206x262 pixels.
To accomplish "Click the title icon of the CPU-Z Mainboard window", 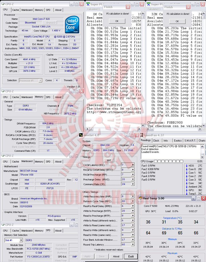I will coord(3,156).
